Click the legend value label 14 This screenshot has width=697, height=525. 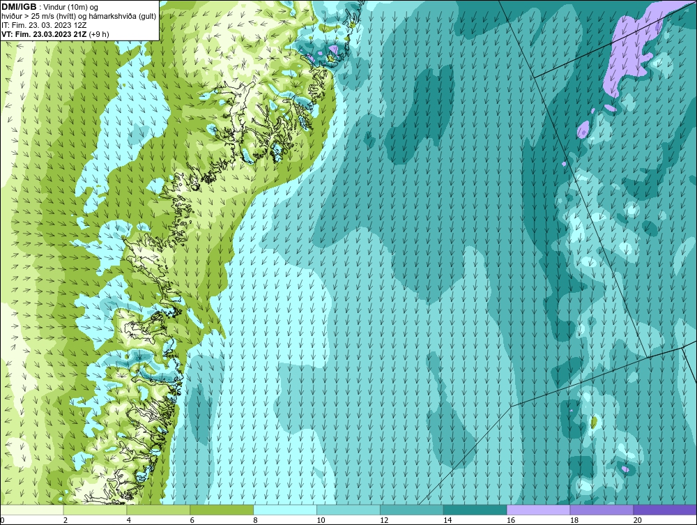[447, 520]
